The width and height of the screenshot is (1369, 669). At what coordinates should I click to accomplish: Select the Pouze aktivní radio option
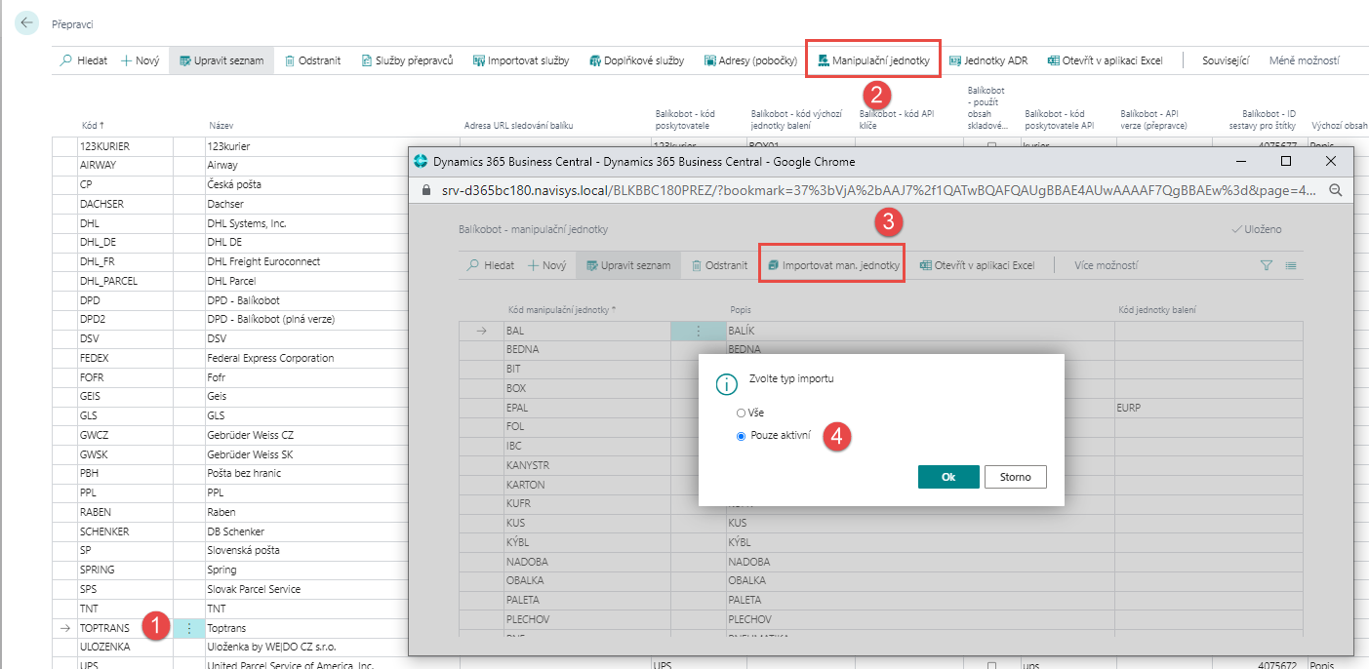(x=742, y=437)
